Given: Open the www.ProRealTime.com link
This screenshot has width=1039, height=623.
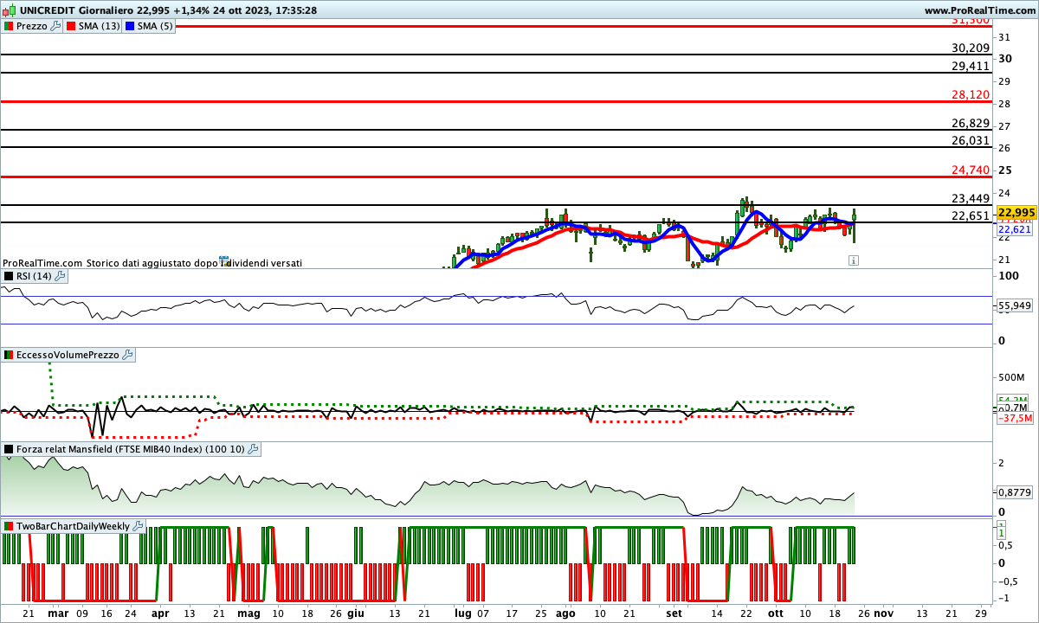Looking at the screenshot, I should pyautogui.click(x=980, y=10).
